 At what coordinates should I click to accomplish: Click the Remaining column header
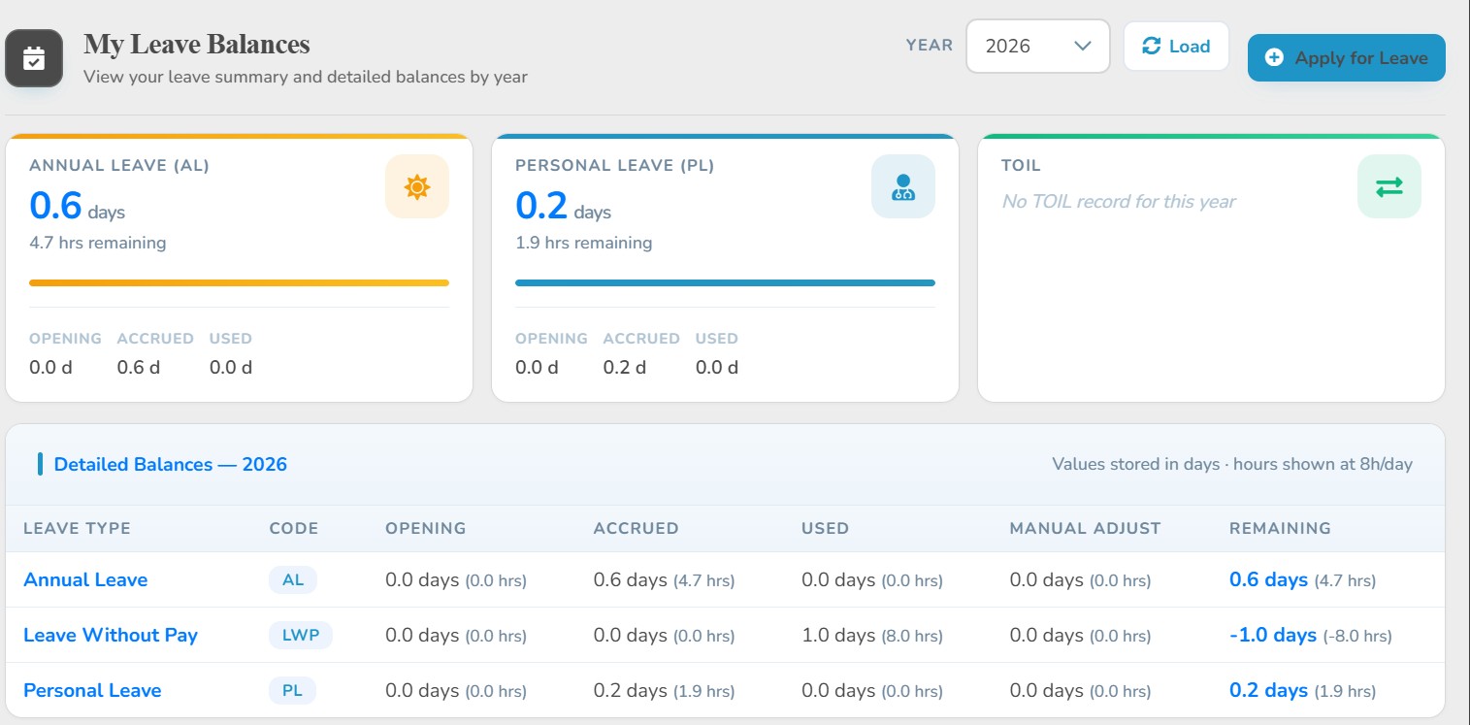1280,528
